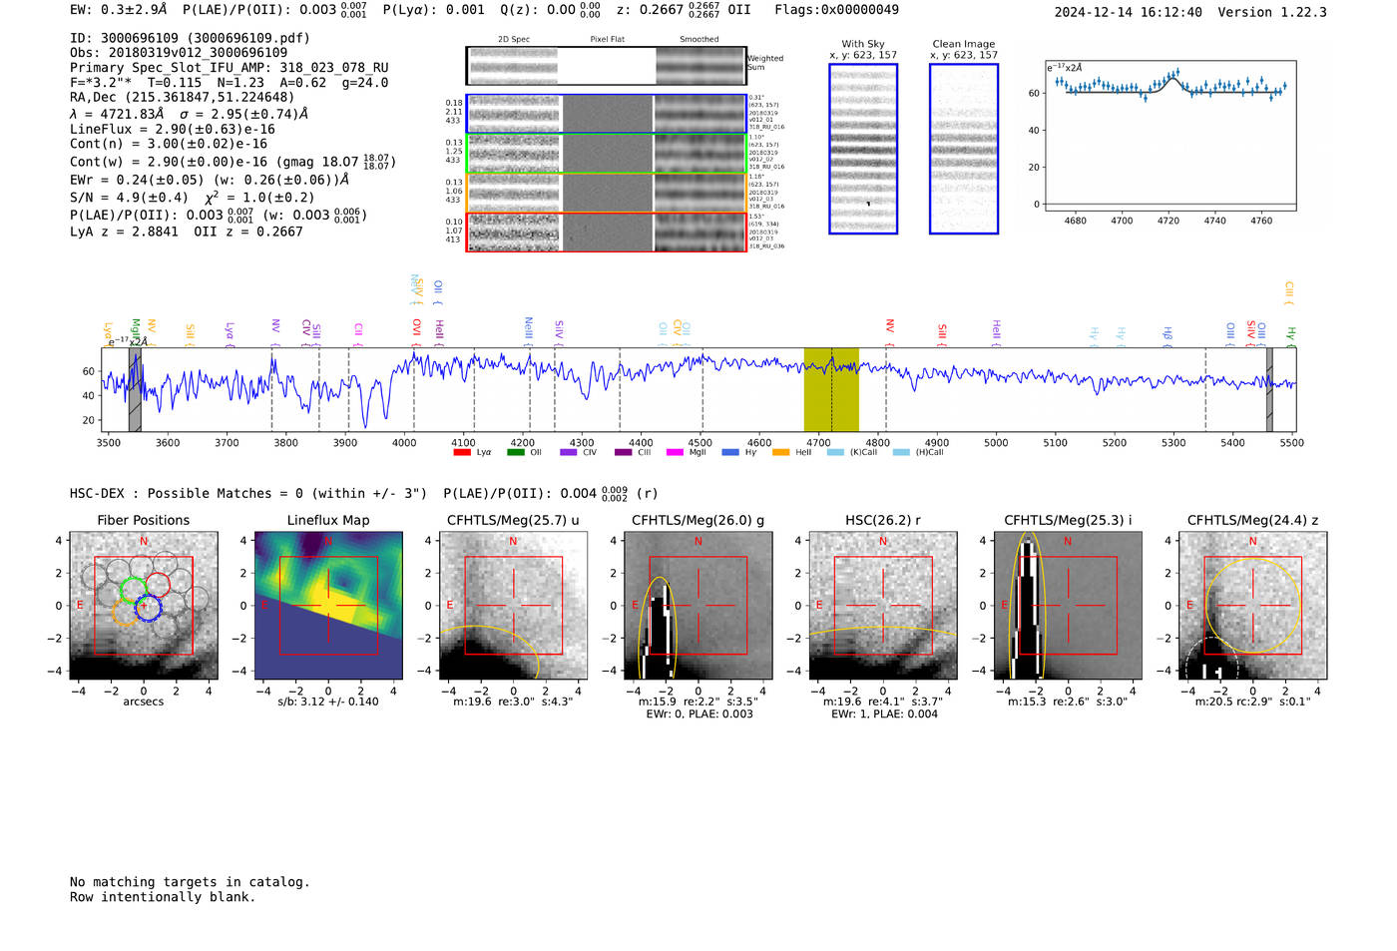Open the Clean Image thumbnail
Screen dimensions: 1397x951
[x=964, y=149]
